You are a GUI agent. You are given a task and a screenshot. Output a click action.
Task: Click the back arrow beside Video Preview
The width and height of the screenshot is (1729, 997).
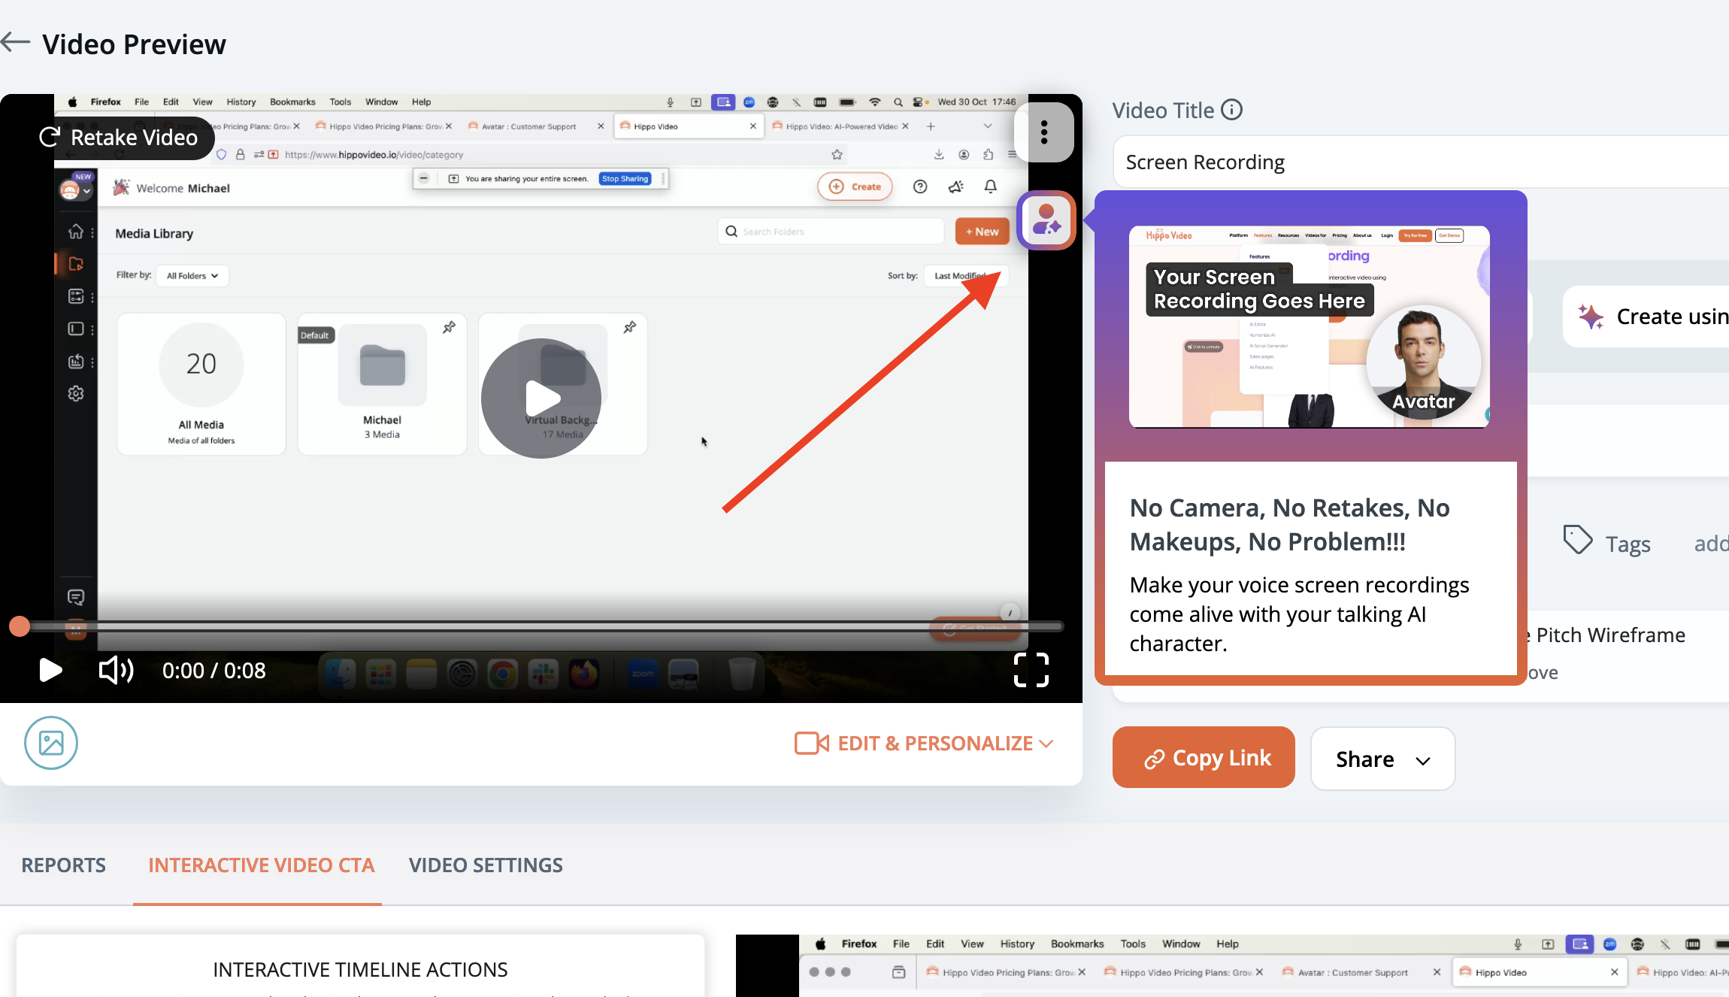click(16, 42)
